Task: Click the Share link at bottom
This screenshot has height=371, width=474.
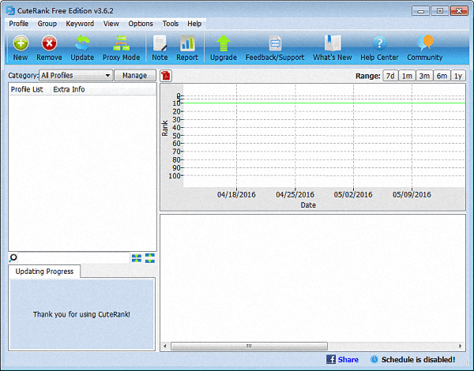Action: (348, 359)
